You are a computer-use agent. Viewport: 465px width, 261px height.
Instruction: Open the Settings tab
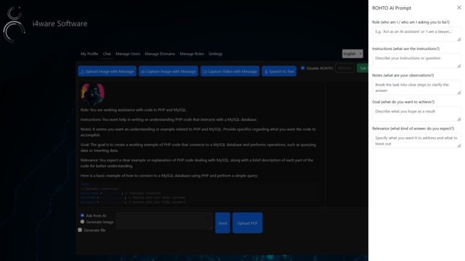coord(215,54)
